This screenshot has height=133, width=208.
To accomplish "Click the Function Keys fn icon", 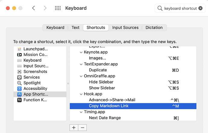I will click(19, 100).
